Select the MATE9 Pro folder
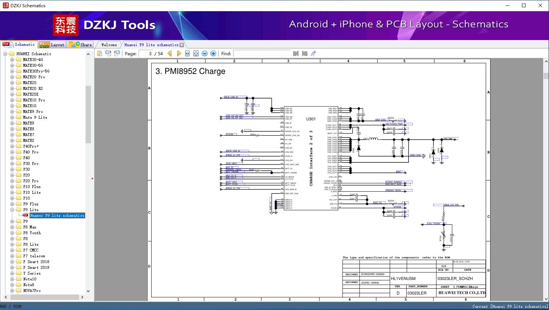 (x=33, y=112)
